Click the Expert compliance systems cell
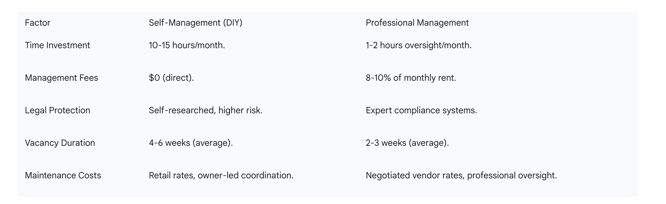 pos(421,110)
